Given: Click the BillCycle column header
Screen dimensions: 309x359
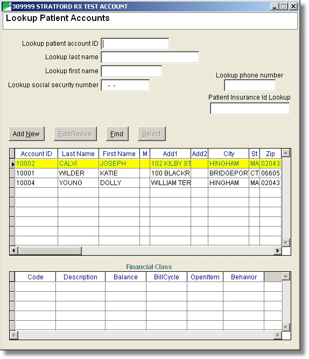Looking at the screenshot, I should point(166,277).
